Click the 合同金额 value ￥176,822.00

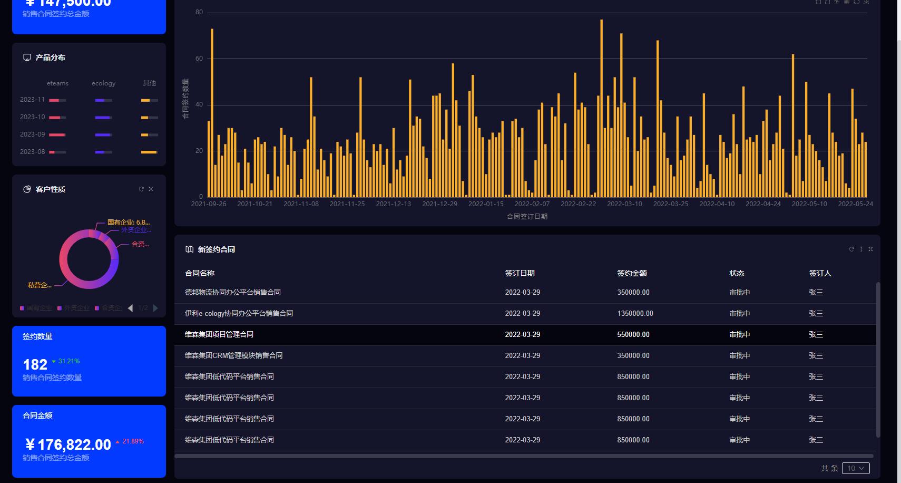coord(68,445)
